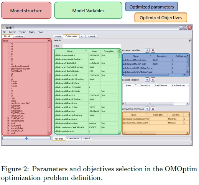Remove optimized variable with red X icon

click(153, 50)
